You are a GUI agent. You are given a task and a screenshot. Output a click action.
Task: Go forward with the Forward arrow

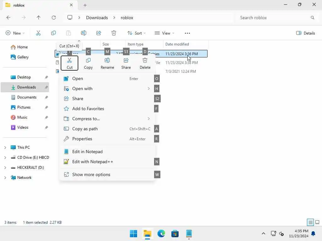pos(24,18)
